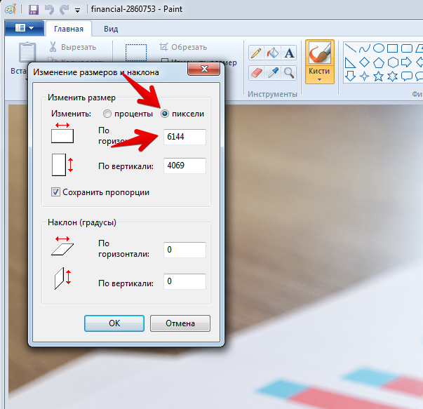Select the Oval shape
423x409 pixels.
pos(379,48)
